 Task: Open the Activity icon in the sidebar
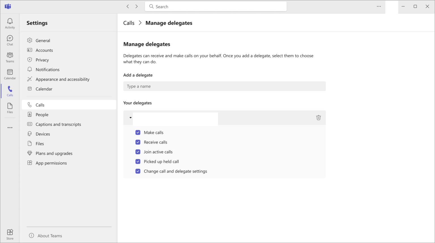10,23
